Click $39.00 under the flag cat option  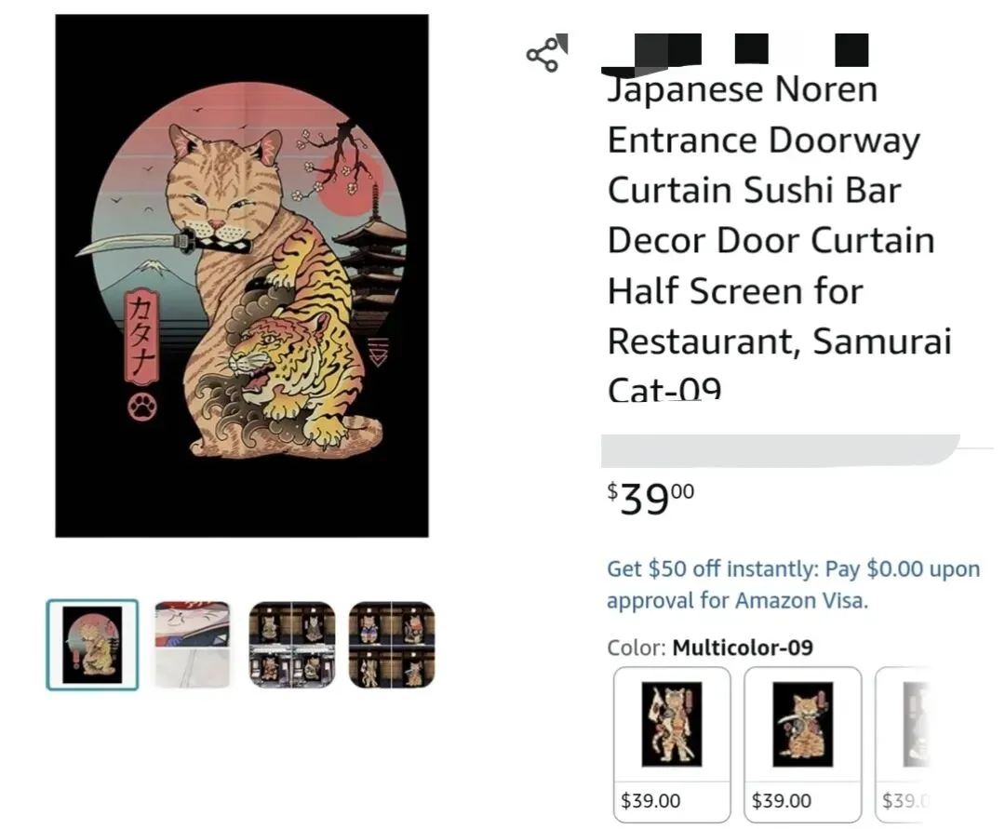650,800
